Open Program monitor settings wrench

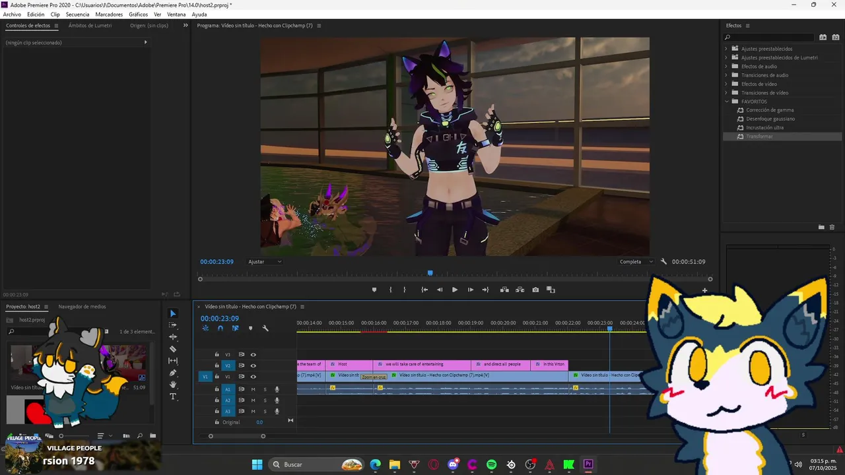point(663,262)
